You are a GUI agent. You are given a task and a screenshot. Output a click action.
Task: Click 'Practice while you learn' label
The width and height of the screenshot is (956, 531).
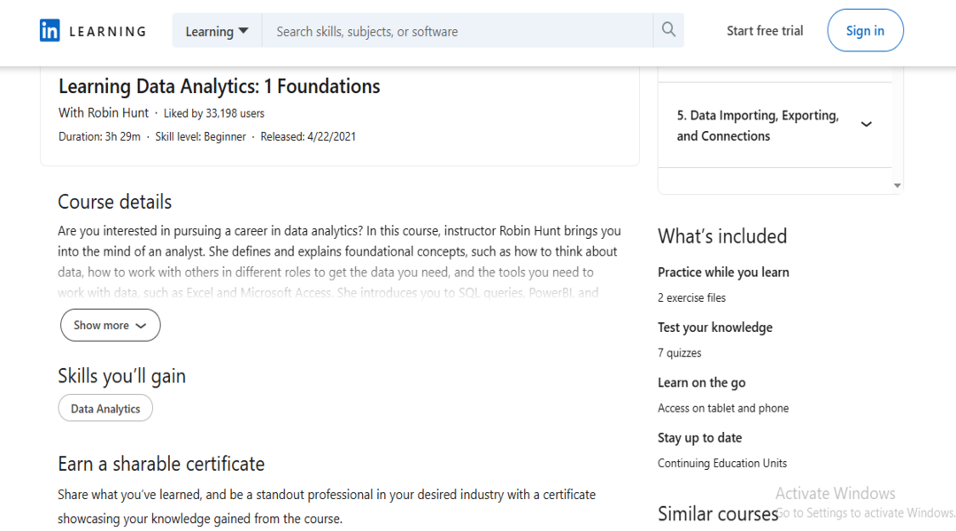click(x=723, y=273)
